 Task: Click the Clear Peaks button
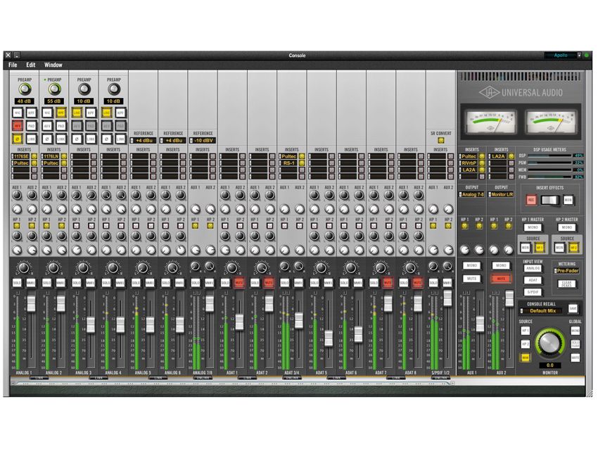tap(567, 284)
